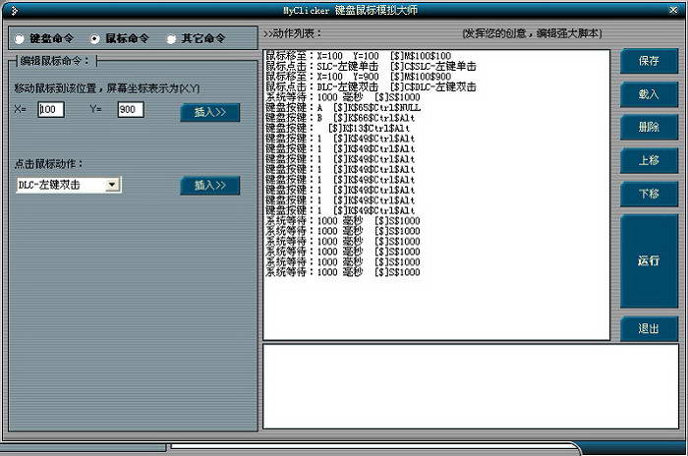This screenshot has height=456, width=688.
Task: Run the script with 运行 button
Action: [649, 261]
